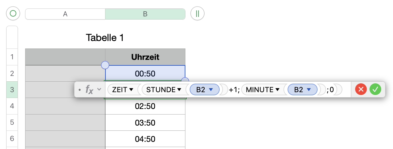Select row 4 header
Viewport: 393px width, 149px height.
point(12,106)
